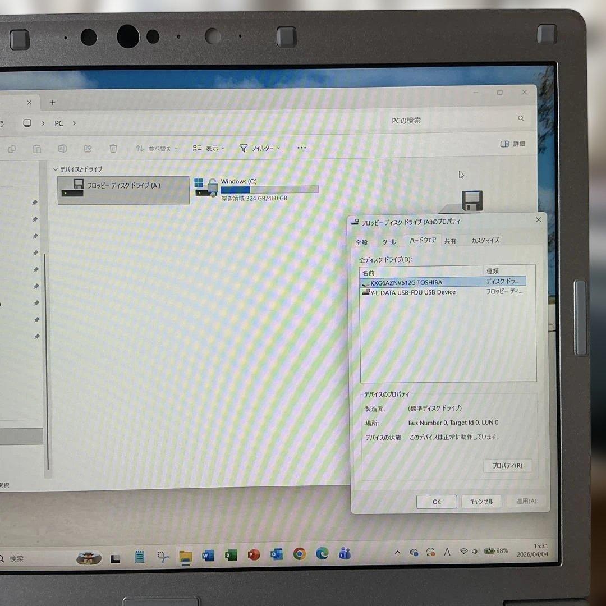
Task: Switch to the 全般 tab
Action: point(361,242)
